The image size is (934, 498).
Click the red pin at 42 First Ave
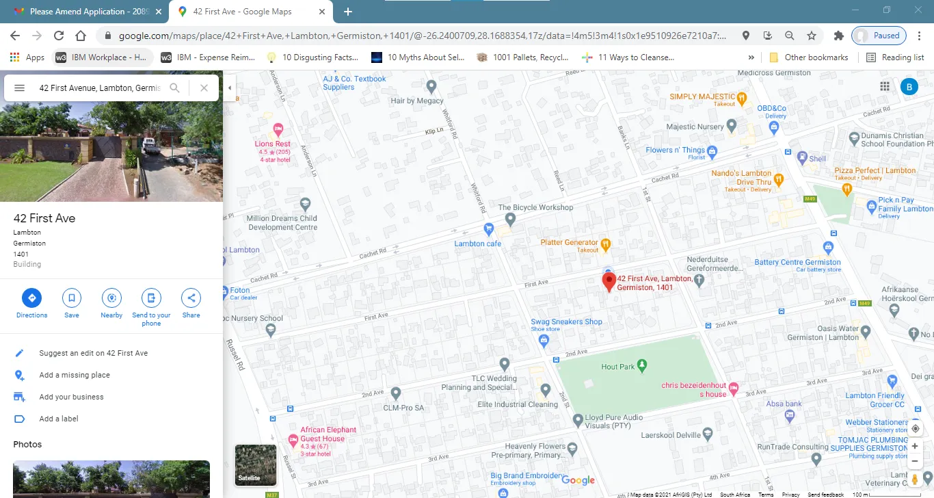(x=609, y=282)
